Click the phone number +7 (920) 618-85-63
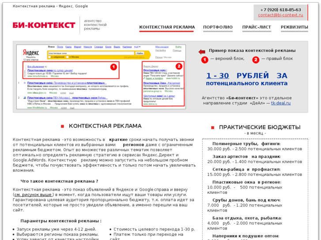 280,10
